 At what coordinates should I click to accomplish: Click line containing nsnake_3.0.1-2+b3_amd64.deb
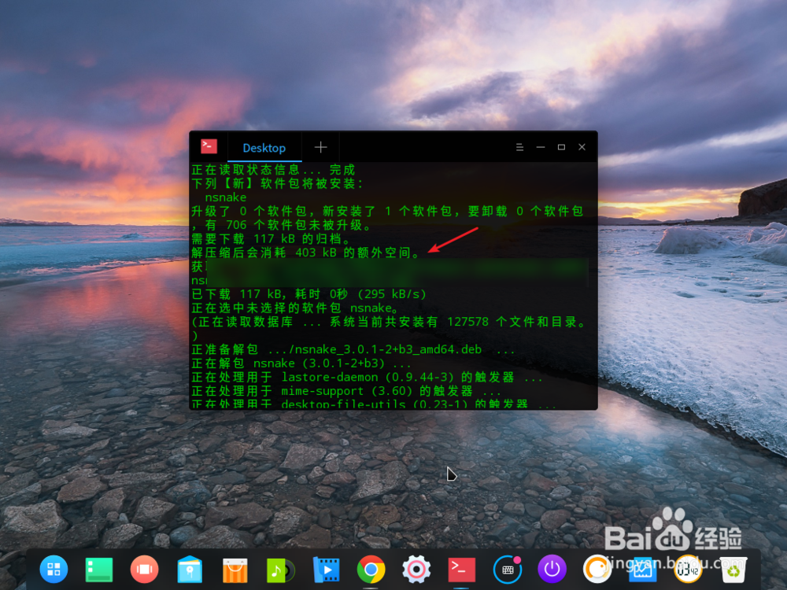(353, 349)
